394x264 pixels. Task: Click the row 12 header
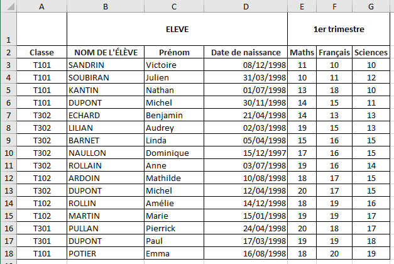click(8, 178)
